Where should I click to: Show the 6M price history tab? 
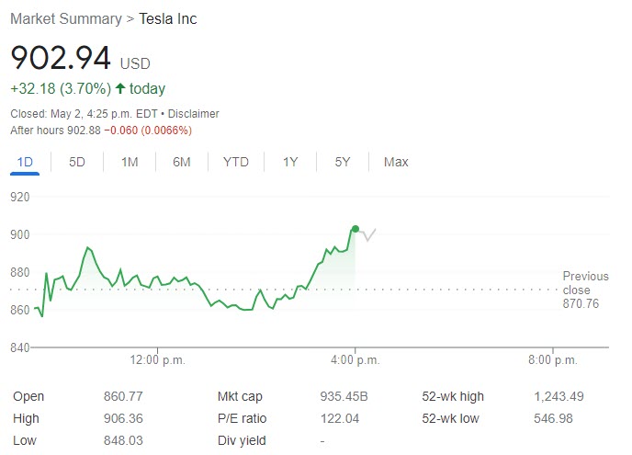[x=182, y=162]
